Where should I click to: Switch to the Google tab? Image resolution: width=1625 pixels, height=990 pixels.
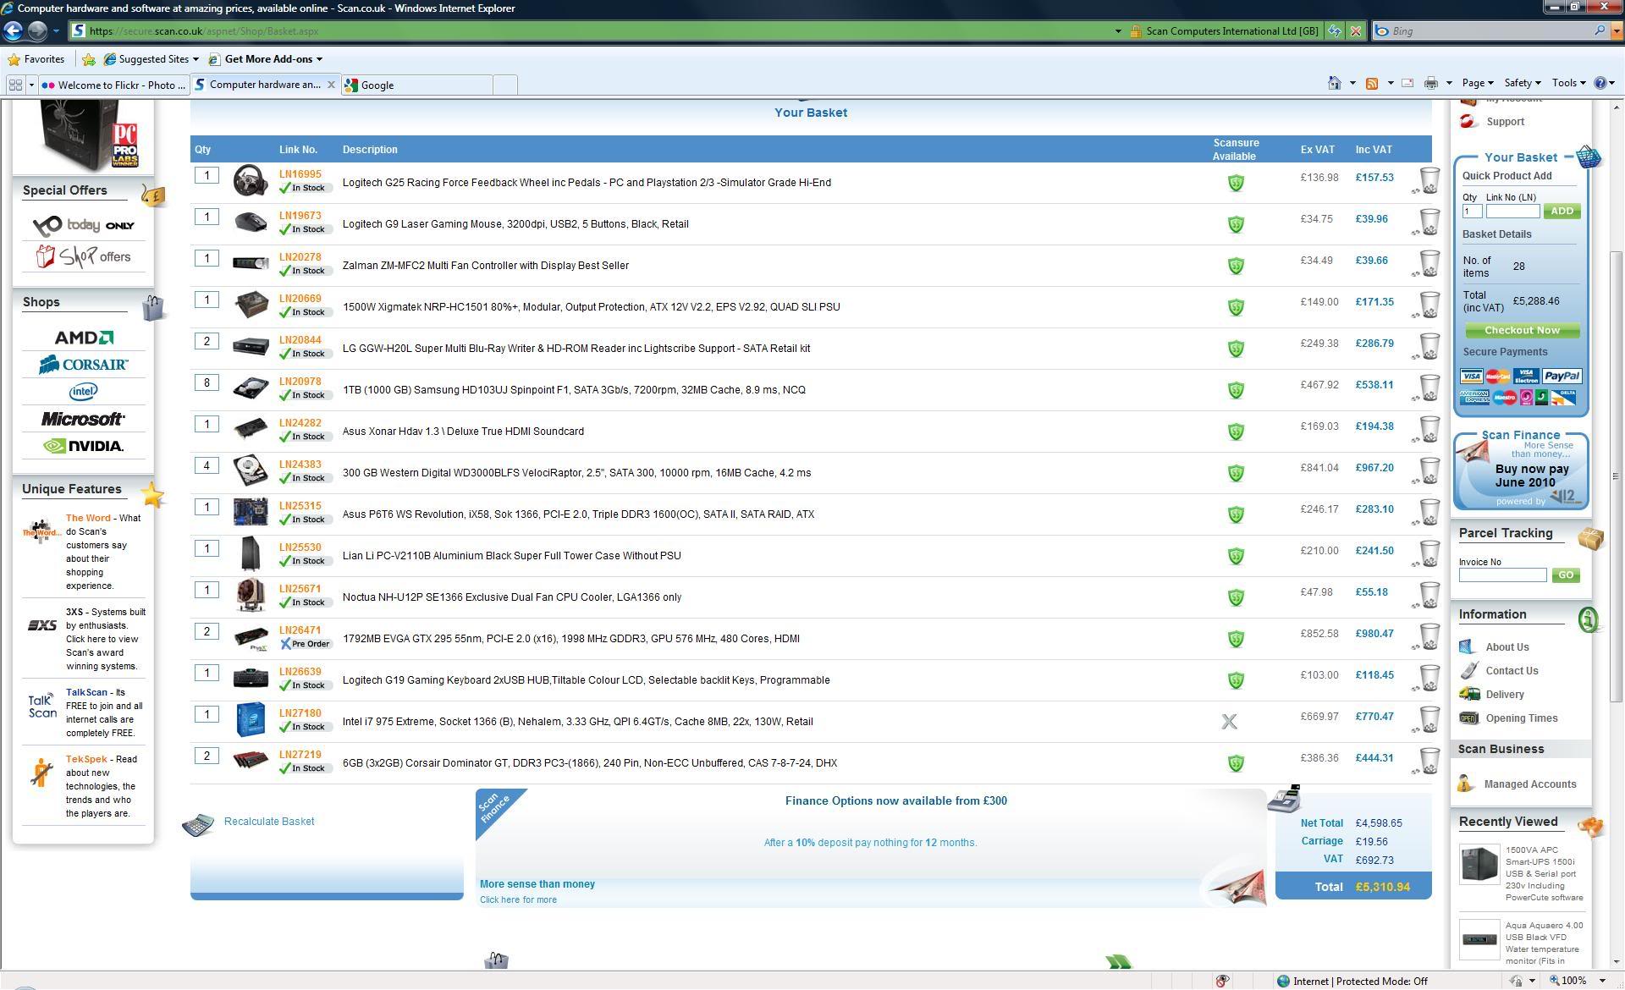415,85
